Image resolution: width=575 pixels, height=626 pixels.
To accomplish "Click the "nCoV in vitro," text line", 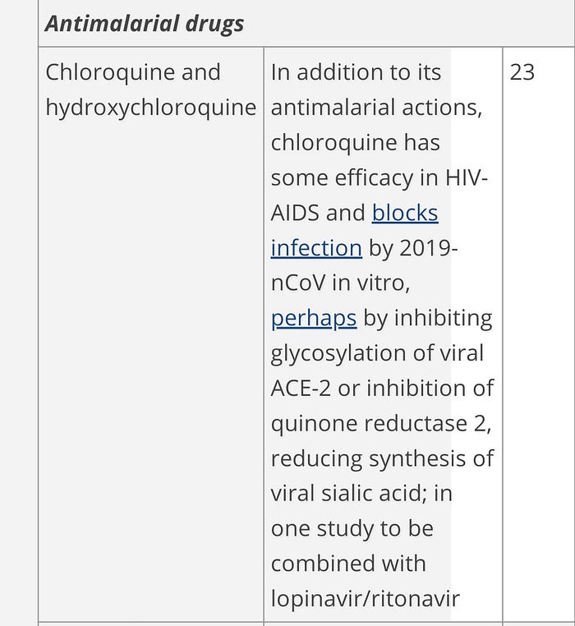I will pos(340,283).
